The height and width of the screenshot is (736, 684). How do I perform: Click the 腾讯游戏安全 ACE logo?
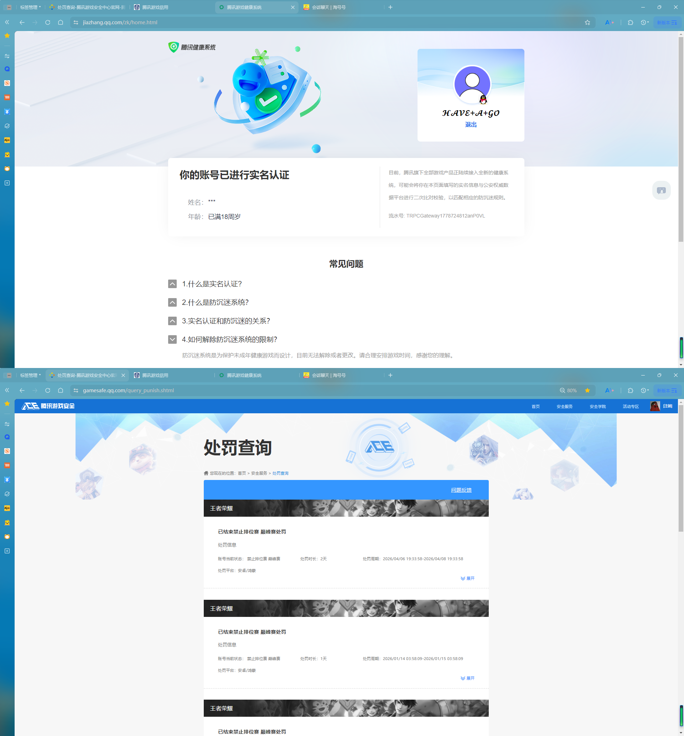[x=48, y=406]
